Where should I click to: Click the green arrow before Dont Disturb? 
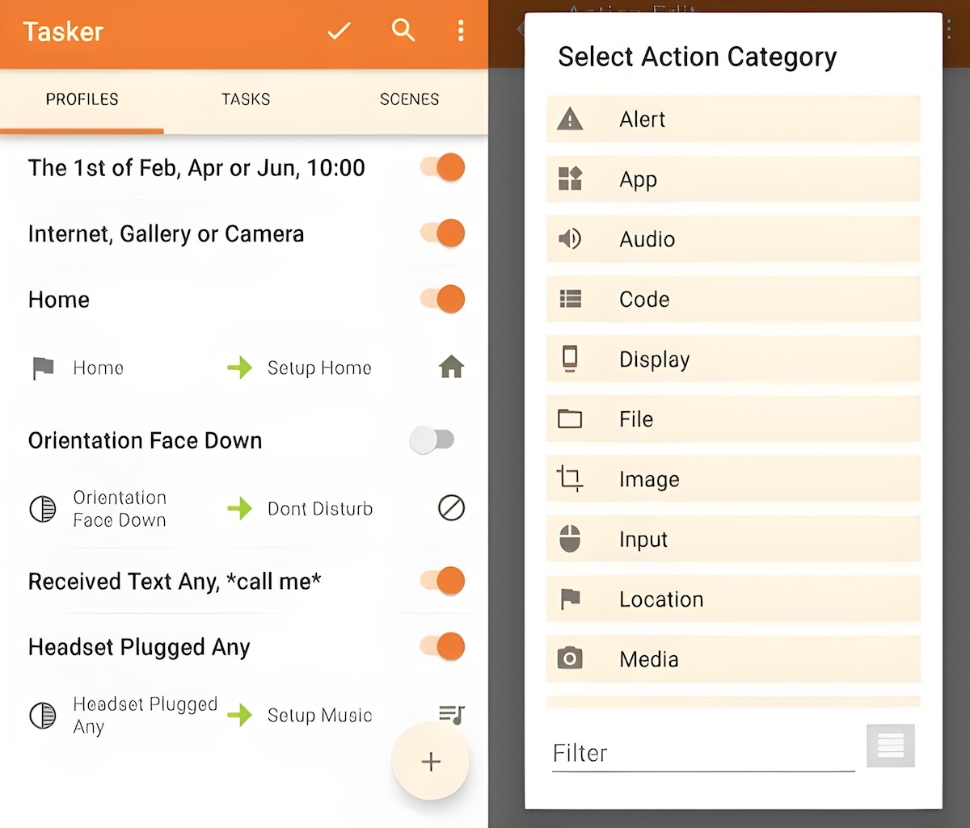tap(239, 509)
